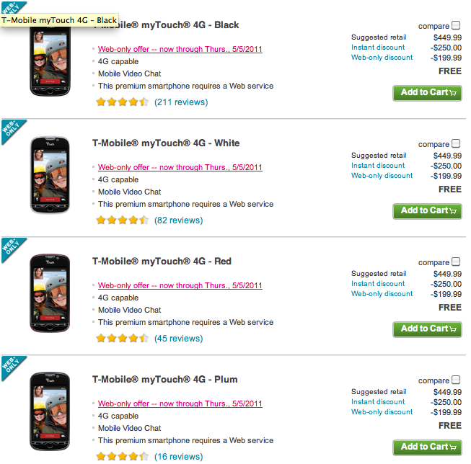Check compare box for myTouch 4G Red
This screenshot has width=471, height=464.
[x=456, y=262]
